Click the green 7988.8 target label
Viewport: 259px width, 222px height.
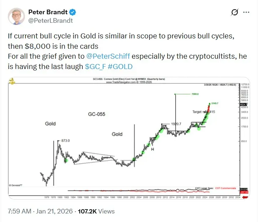194,94
